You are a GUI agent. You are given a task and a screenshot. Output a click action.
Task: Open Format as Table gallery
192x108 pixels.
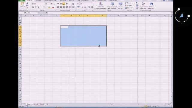pos(112,5)
